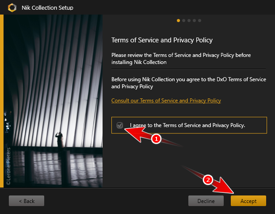Click the "Before using Nik Collection" paragraph

(188, 83)
